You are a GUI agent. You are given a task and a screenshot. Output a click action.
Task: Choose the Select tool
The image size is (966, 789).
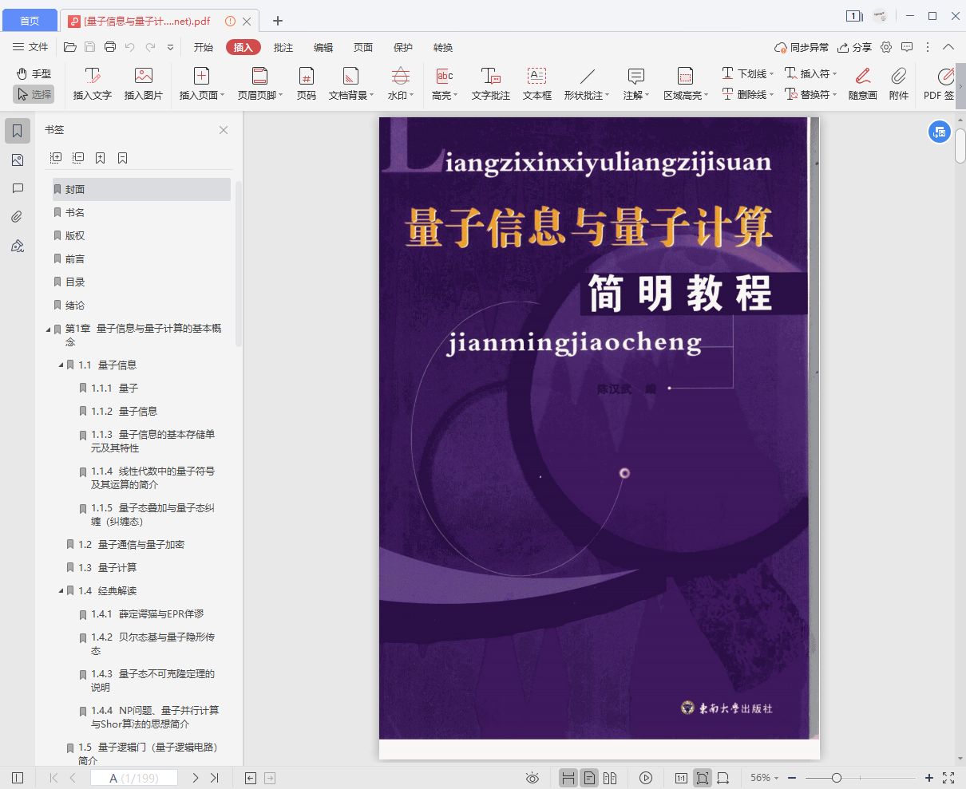click(34, 94)
